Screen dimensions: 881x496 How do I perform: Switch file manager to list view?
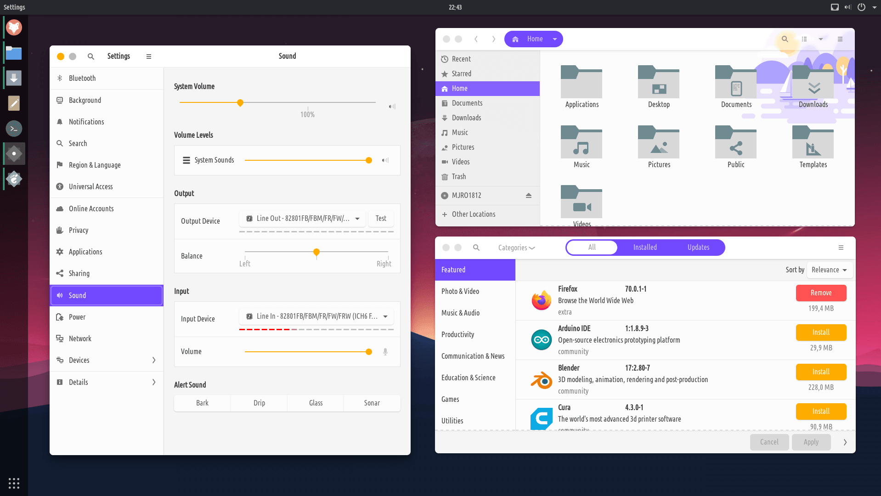[804, 39]
